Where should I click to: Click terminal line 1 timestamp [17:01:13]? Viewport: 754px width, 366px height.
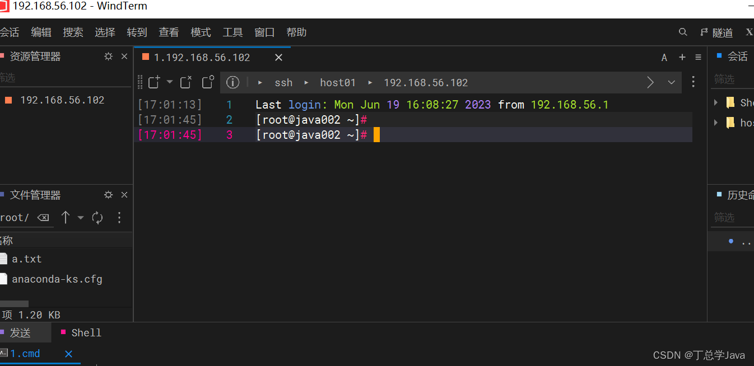[170, 105]
